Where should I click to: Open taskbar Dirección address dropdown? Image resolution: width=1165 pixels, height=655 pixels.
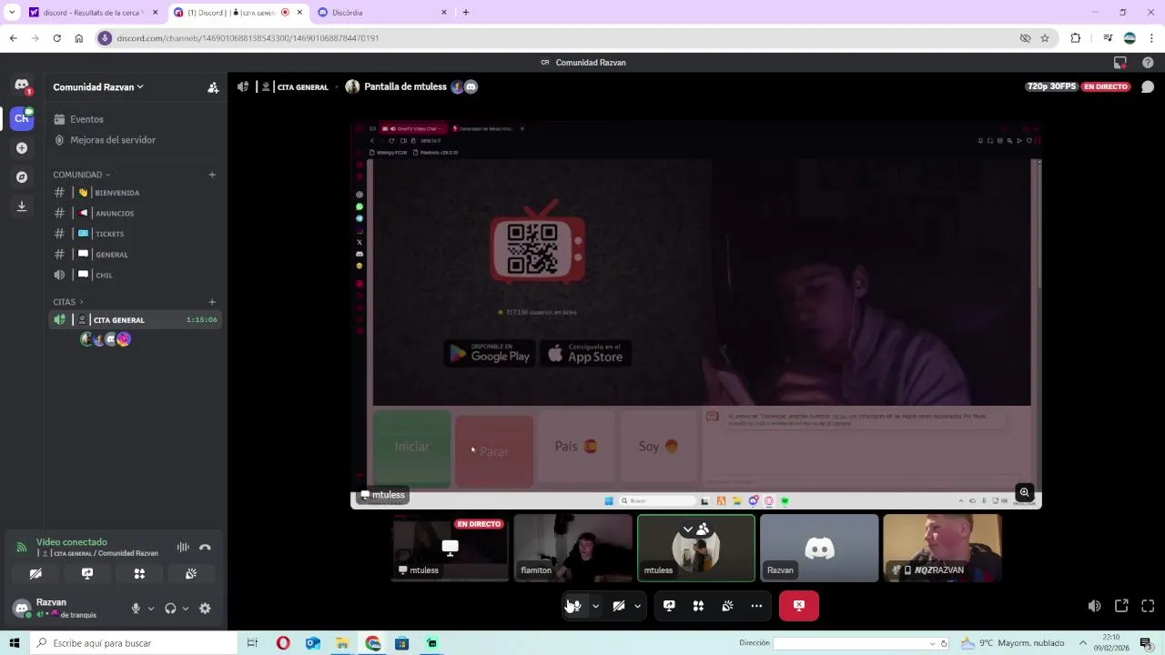point(932,643)
